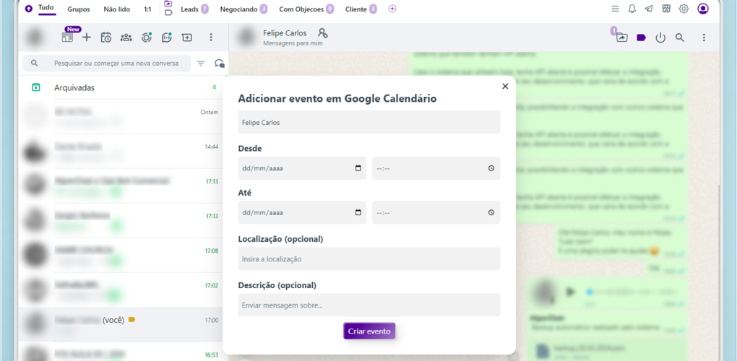Click the Insira a localização field
This screenshot has height=361, width=737.
pos(369,258)
